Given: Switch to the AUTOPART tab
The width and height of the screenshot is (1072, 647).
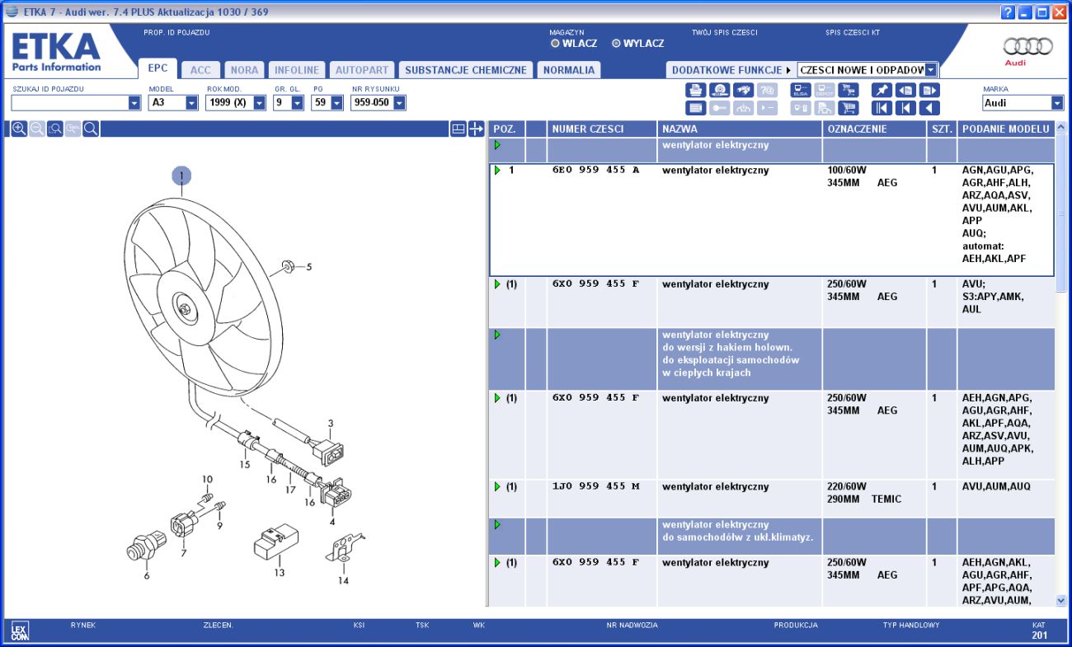Looking at the screenshot, I should 361,70.
